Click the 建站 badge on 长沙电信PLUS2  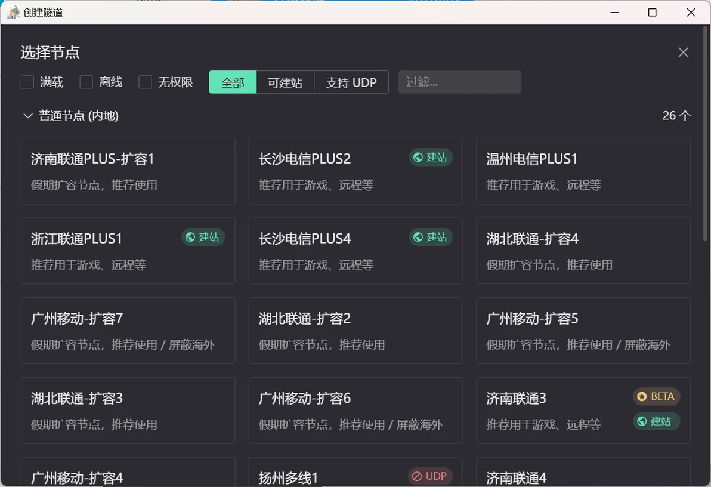point(431,158)
